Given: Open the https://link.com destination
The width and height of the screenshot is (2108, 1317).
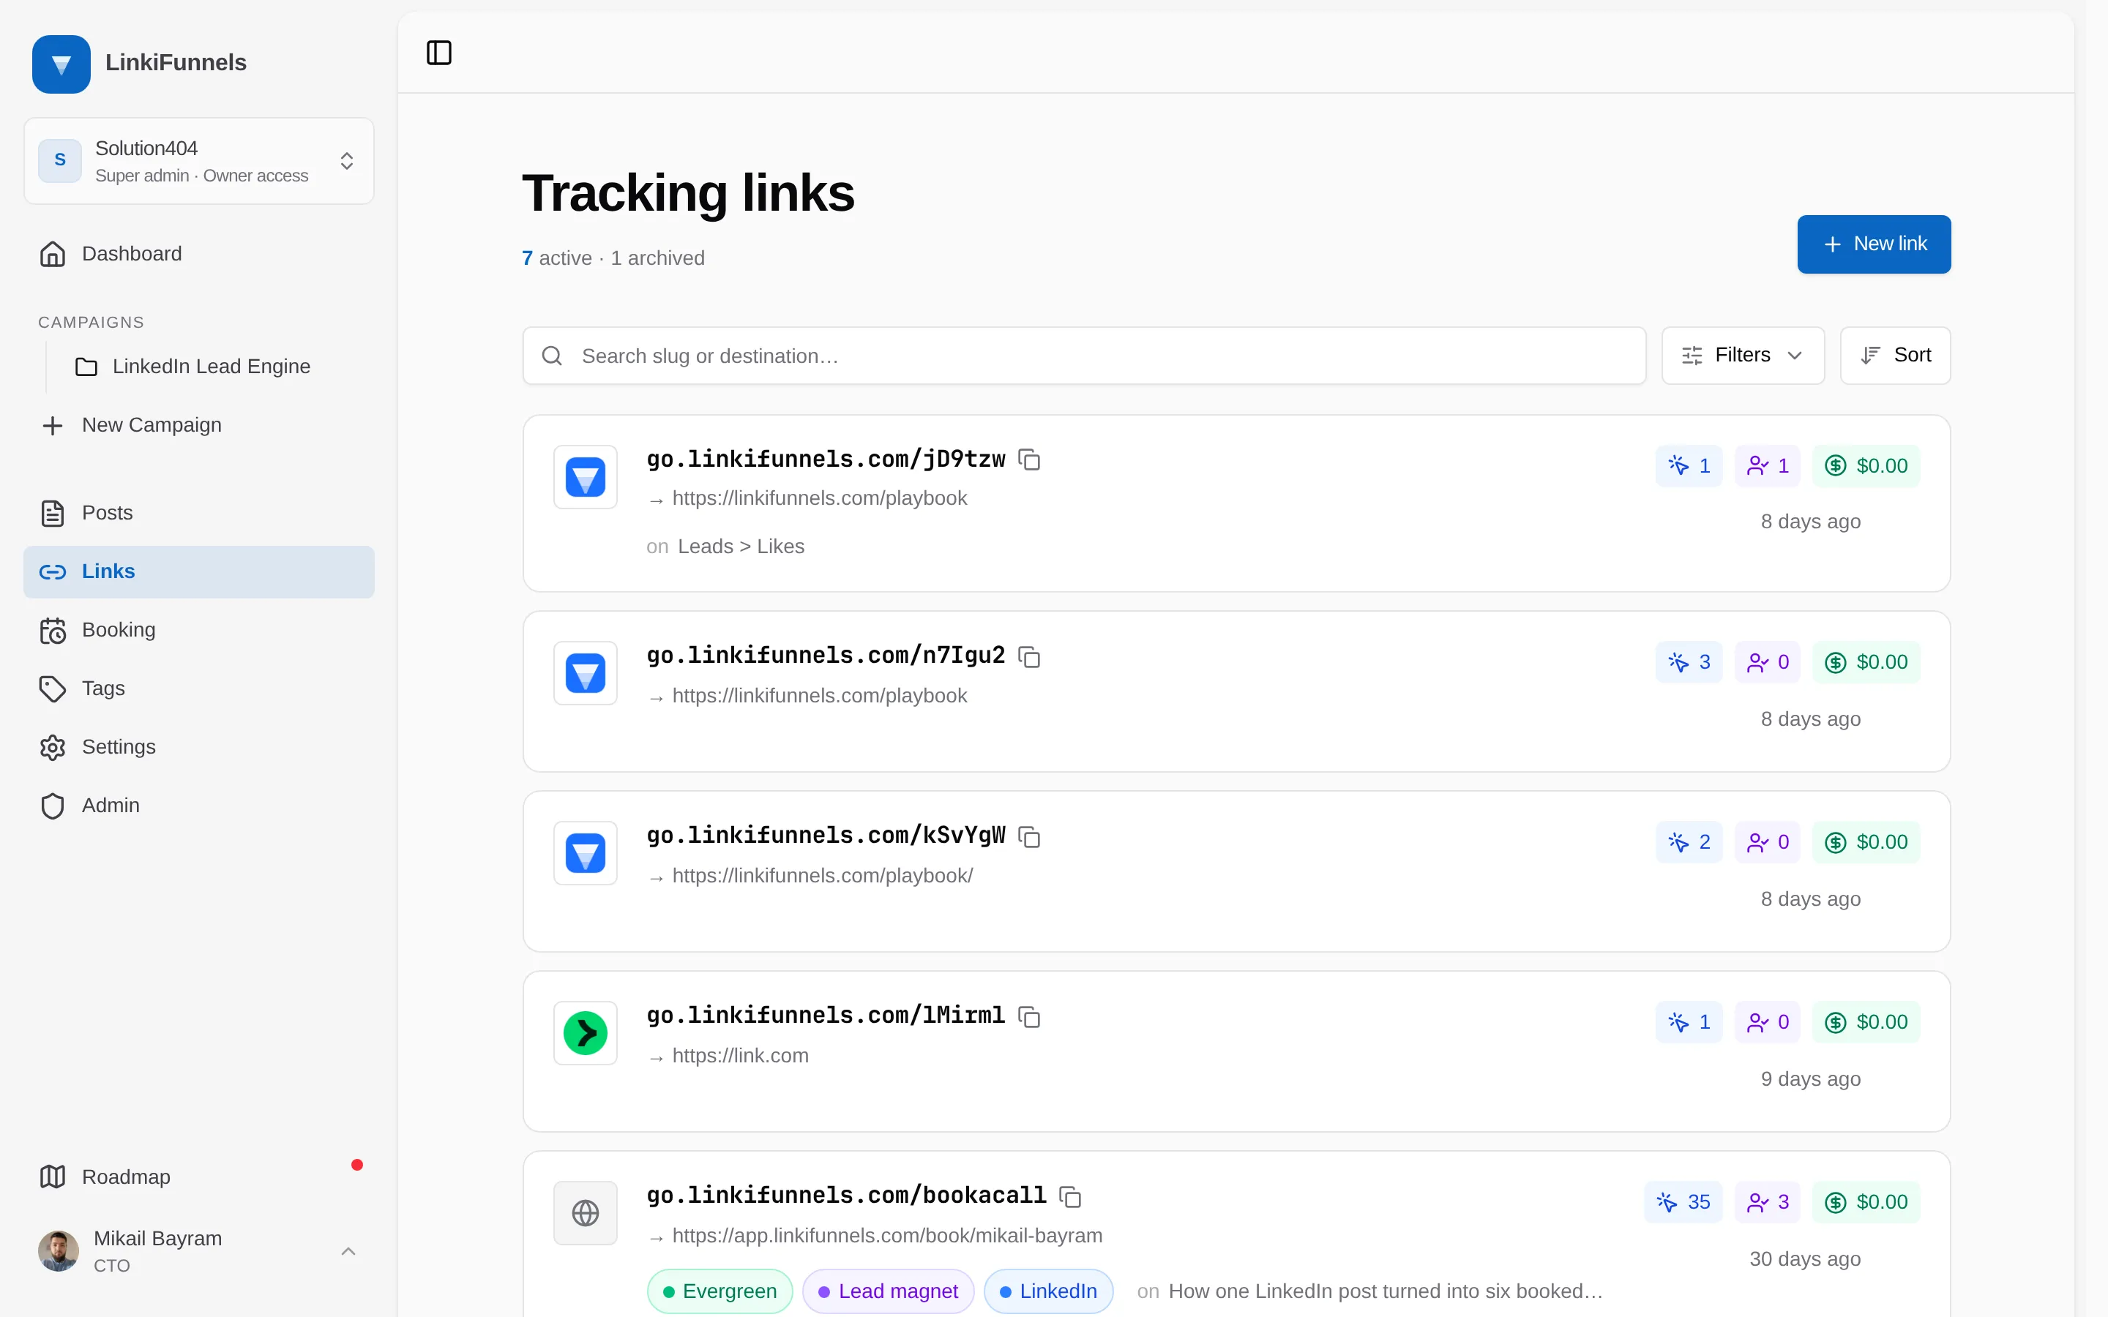Looking at the screenshot, I should click(741, 1056).
